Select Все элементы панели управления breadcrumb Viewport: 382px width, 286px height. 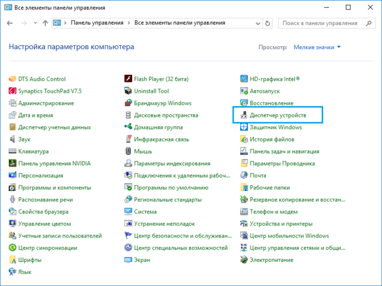180,23
